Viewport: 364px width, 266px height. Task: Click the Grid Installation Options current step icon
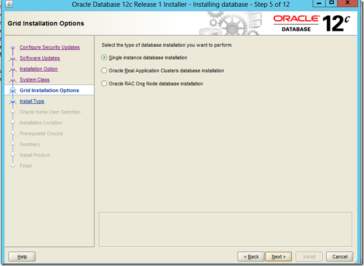point(13,90)
